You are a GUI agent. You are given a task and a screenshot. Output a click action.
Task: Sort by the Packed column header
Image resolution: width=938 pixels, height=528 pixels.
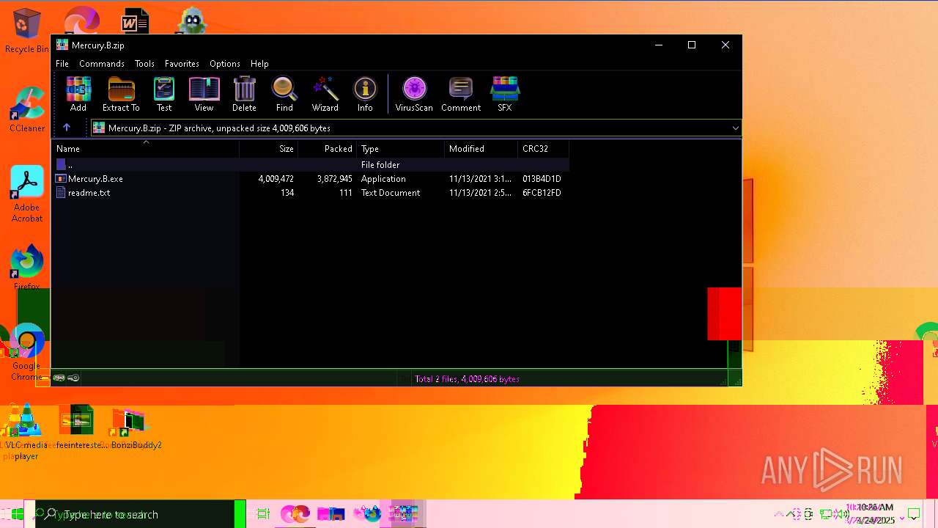[328, 149]
